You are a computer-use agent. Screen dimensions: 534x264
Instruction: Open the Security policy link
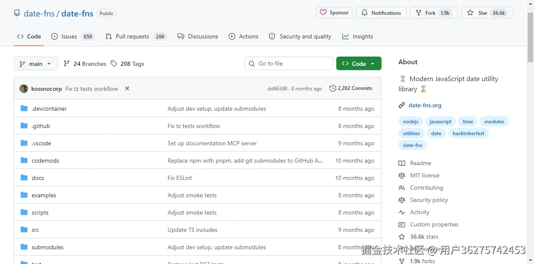tap(423, 200)
